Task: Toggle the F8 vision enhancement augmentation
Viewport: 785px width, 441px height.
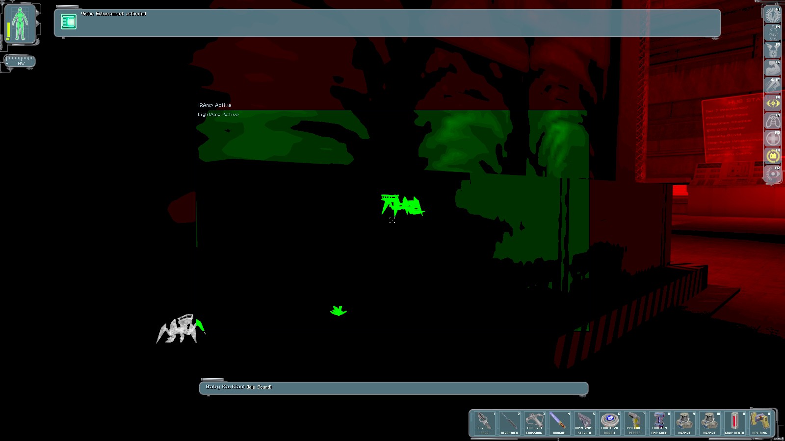Action: [773, 103]
